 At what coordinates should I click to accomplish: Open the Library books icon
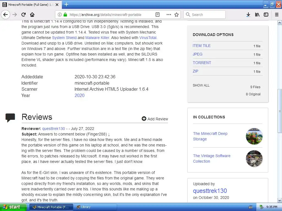pos(257,15)
